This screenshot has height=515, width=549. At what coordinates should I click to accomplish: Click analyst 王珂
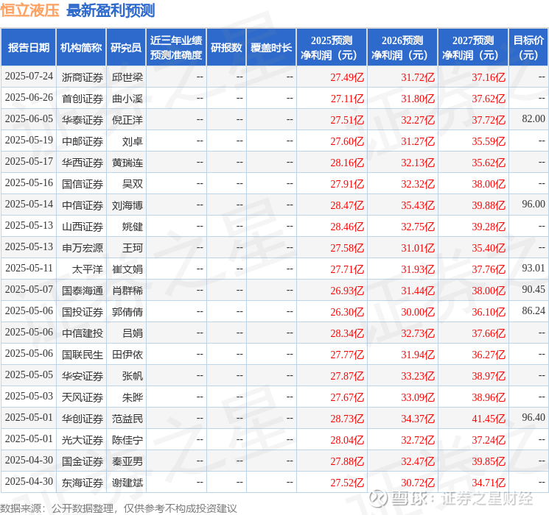click(133, 248)
